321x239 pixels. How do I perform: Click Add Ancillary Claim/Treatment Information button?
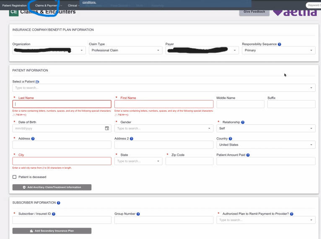pyautogui.click(x=52, y=187)
